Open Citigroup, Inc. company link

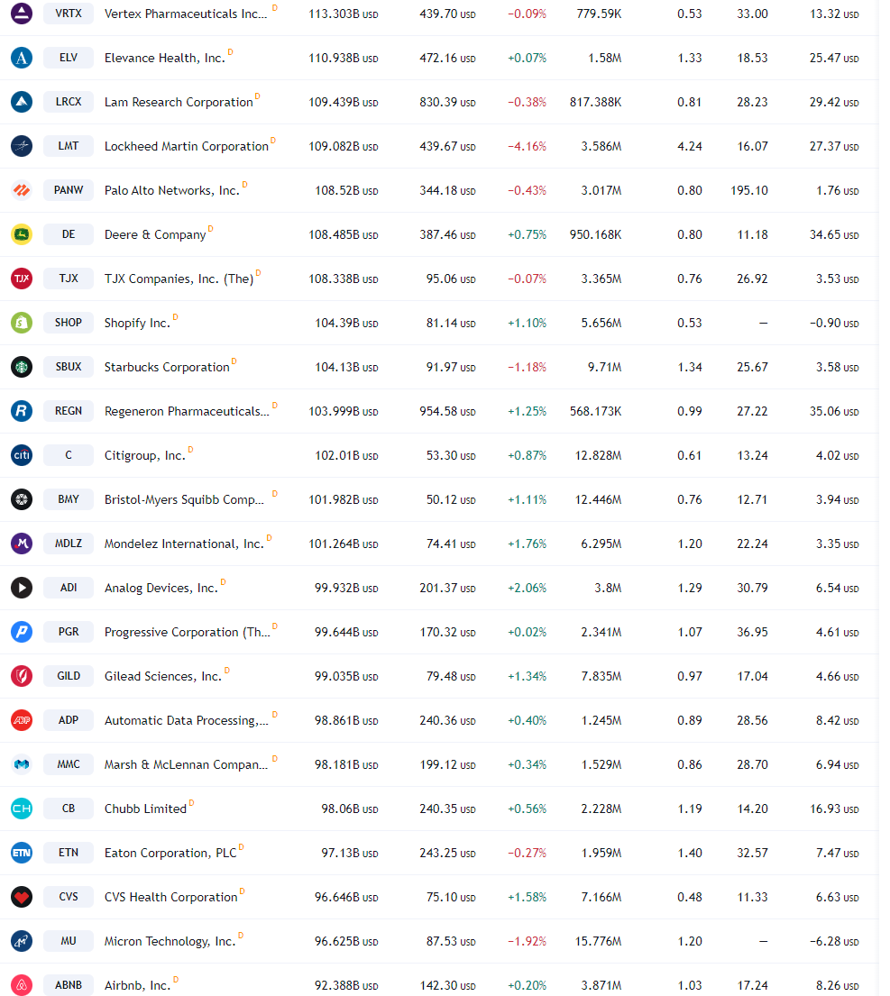coord(145,455)
